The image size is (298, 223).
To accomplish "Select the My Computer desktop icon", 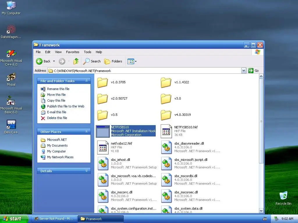I will coord(11,8).
